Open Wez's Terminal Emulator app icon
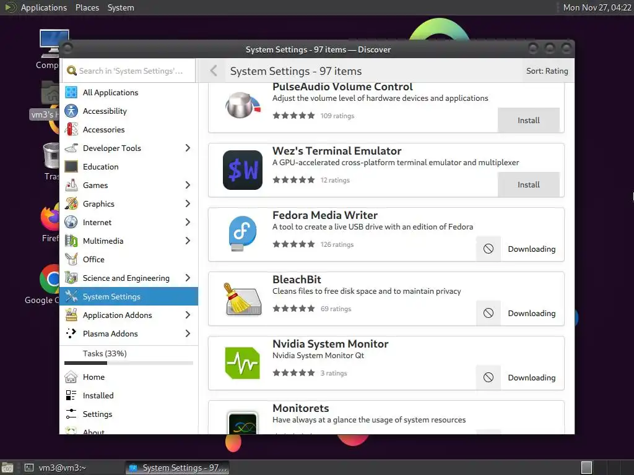634x475 pixels. (x=243, y=170)
